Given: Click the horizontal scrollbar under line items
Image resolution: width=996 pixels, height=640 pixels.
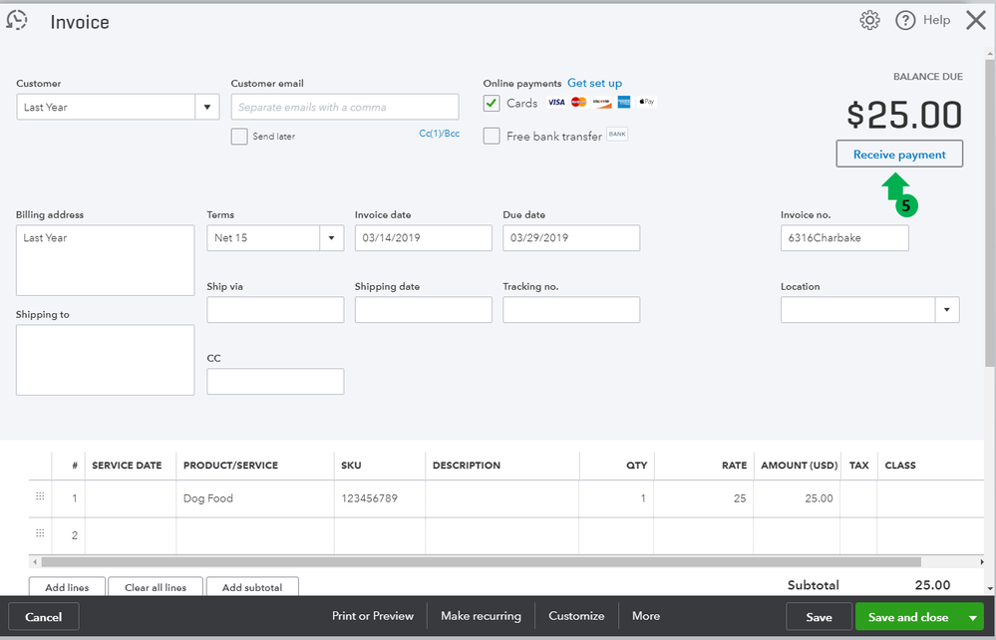Looking at the screenshot, I should (x=481, y=562).
